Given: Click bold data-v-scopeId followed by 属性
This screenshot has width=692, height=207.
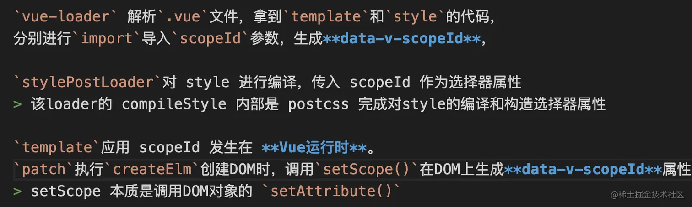Looking at the screenshot, I should [583, 170].
